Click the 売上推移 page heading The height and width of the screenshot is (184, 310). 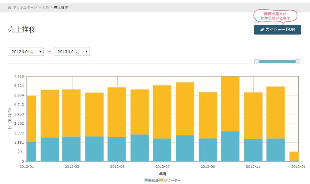pos(22,30)
